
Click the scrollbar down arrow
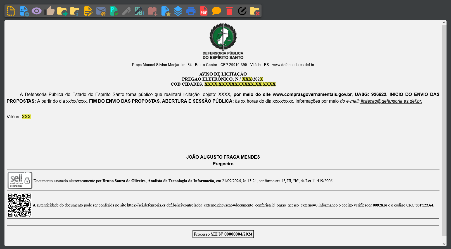pyautogui.click(x=444, y=244)
